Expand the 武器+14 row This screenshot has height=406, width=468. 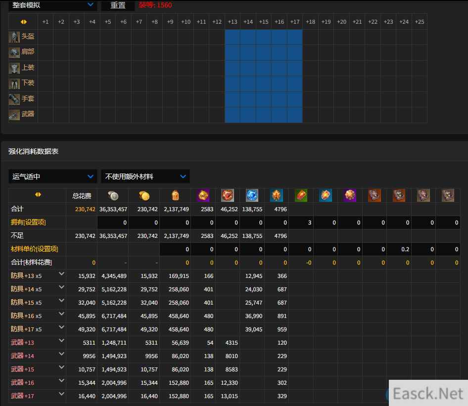click(x=61, y=354)
